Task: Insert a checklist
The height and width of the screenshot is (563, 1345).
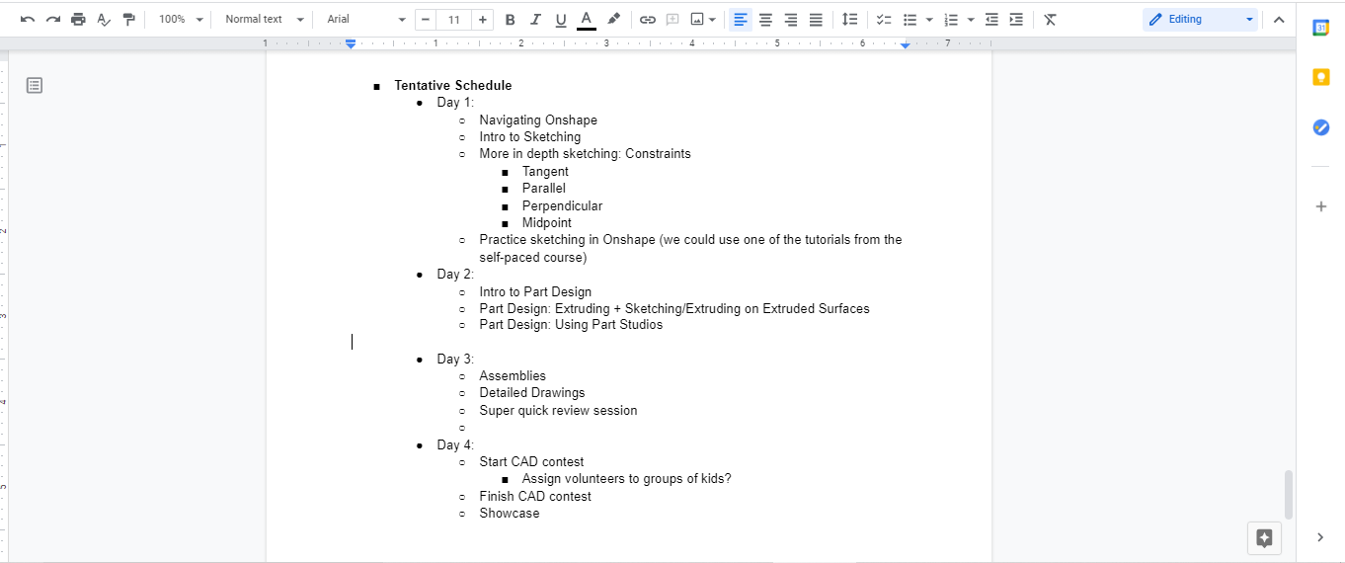Action: click(x=884, y=19)
